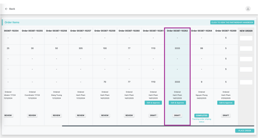Image resolution: width=258 pixels, height=138 pixels.
Task: Select the Order 00387-10257 column header
Action: click(x=81, y=31)
